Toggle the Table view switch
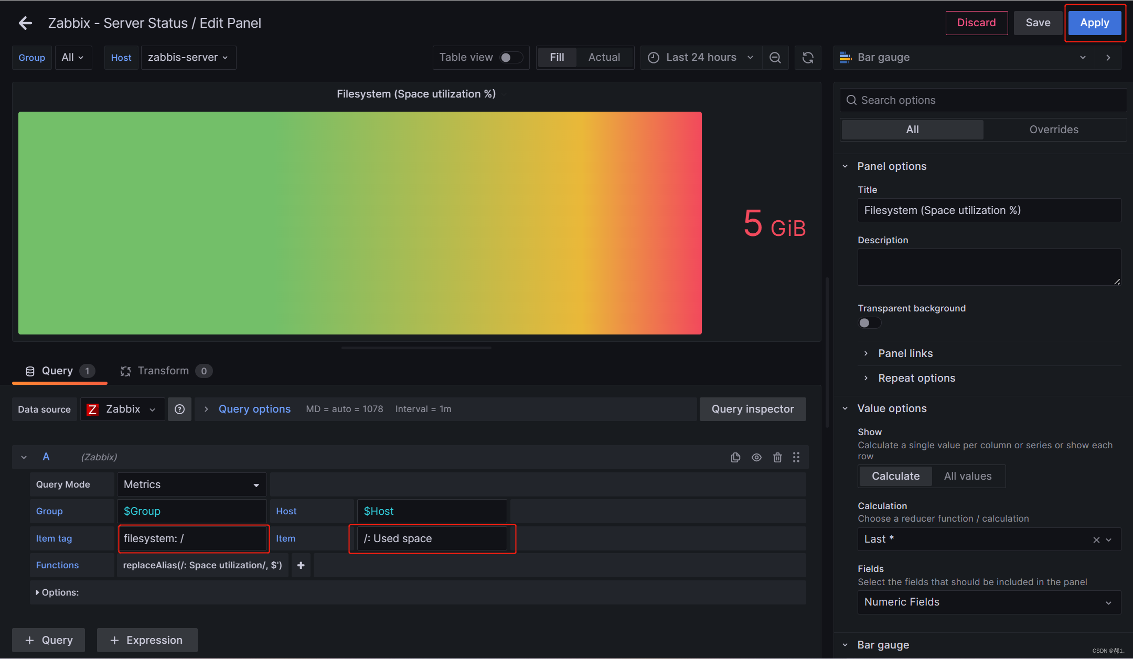 [x=510, y=58]
